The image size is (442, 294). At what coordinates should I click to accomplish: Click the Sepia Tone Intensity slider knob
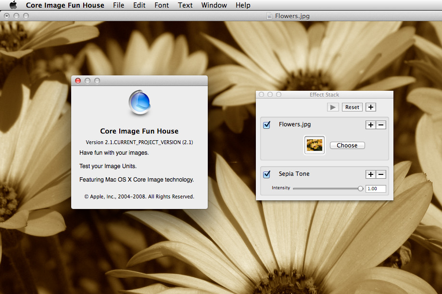pos(361,189)
